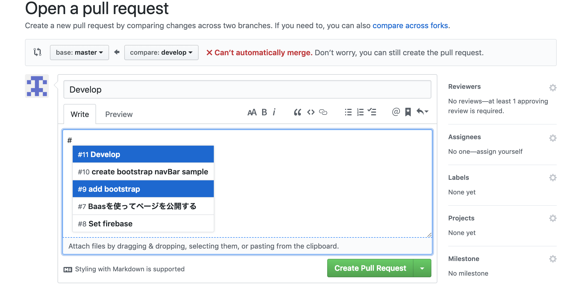
Task: Click the Create Pull Request button
Action: coord(370,268)
